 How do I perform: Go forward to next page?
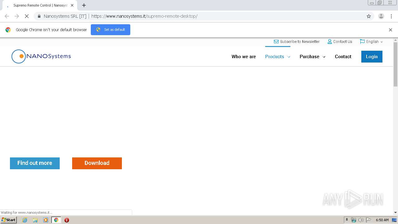[x=17, y=16]
